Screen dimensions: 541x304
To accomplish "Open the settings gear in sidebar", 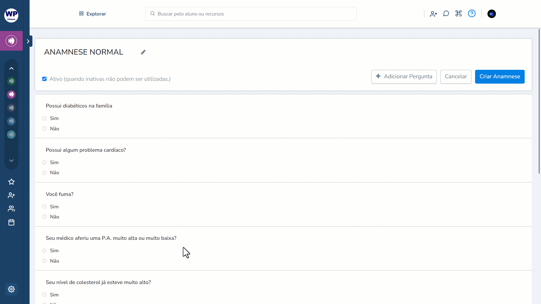I will point(11,289).
